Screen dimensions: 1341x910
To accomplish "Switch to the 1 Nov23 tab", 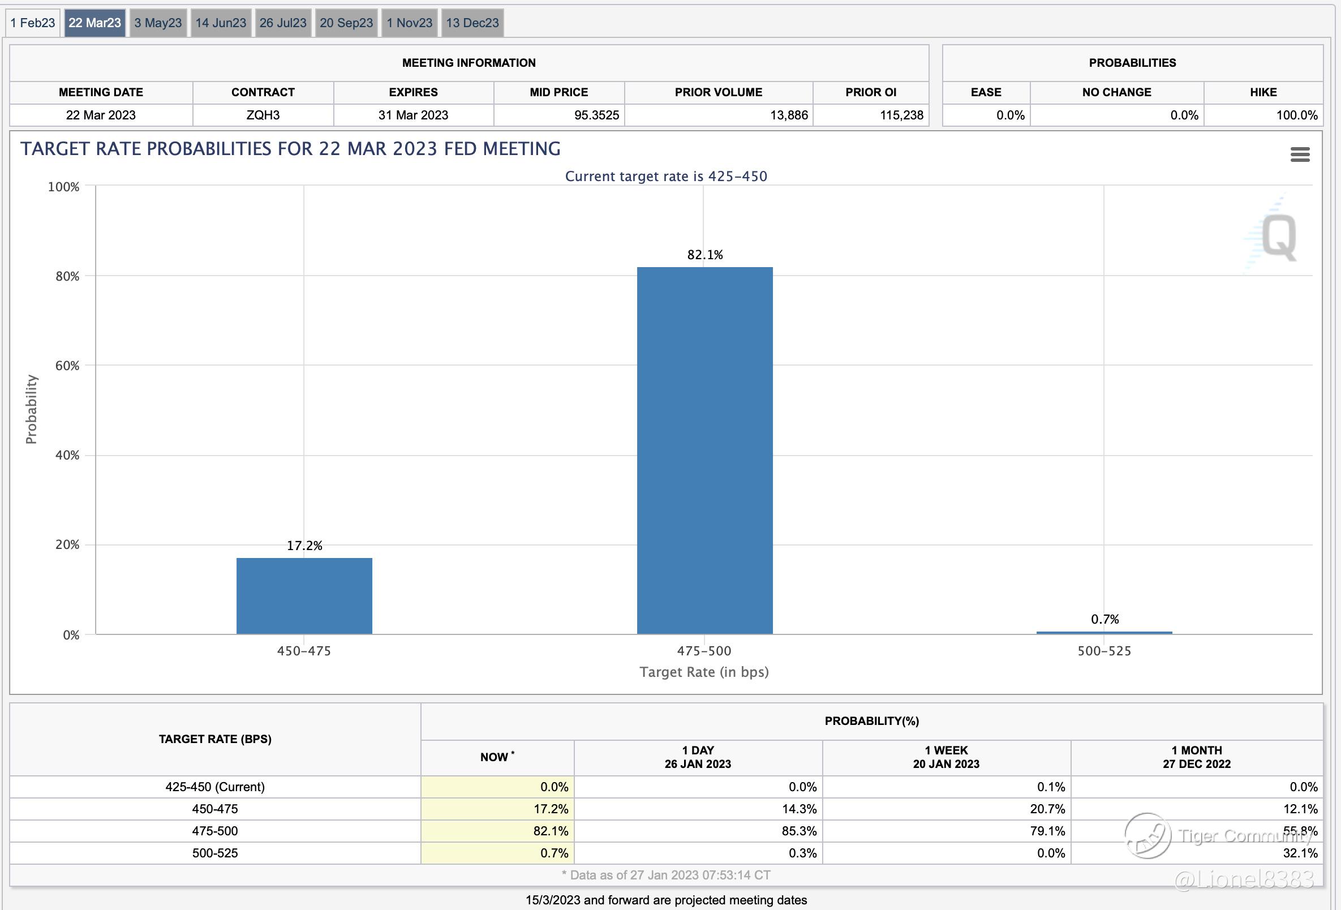I will point(409,23).
